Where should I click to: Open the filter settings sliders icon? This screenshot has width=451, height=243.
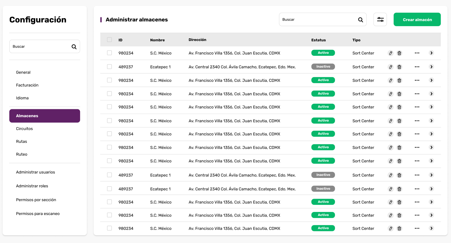click(x=380, y=19)
